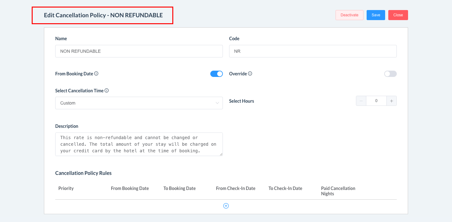Click Paid Cancellation Nights column header

(x=338, y=191)
